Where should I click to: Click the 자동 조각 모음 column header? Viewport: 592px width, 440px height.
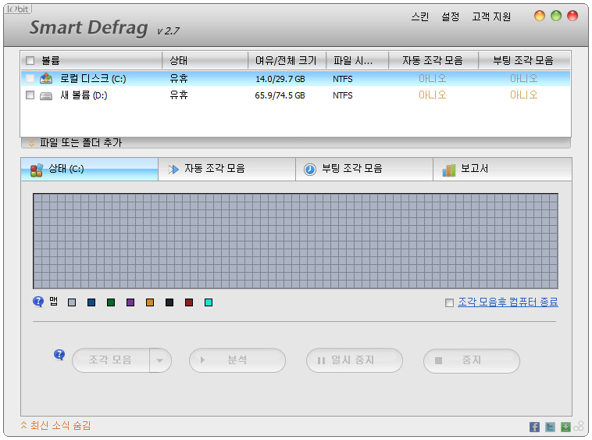point(433,60)
